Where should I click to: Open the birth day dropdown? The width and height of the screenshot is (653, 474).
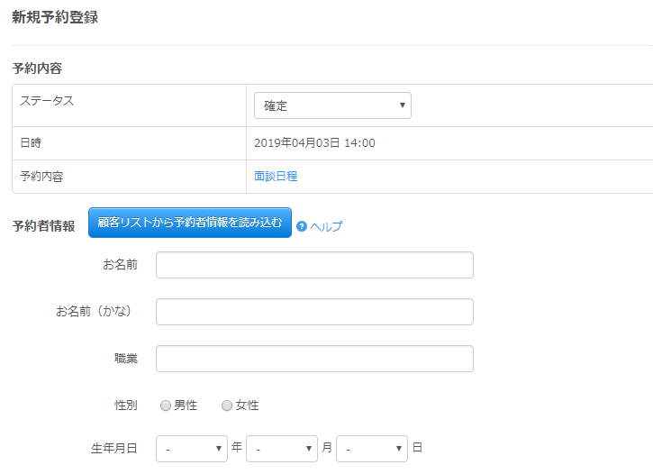pyautogui.click(x=372, y=448)
